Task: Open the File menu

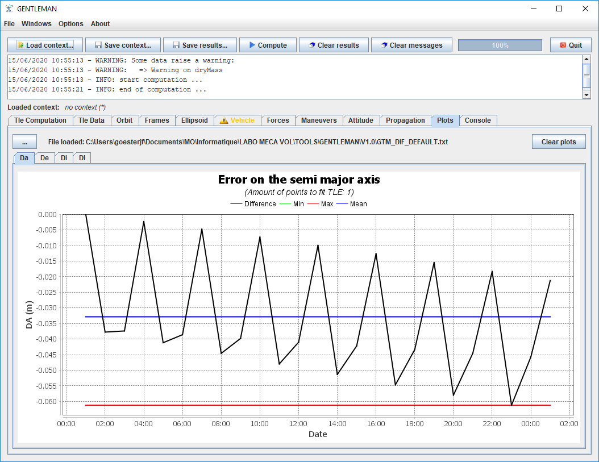Action: click(x=9, y=24)
